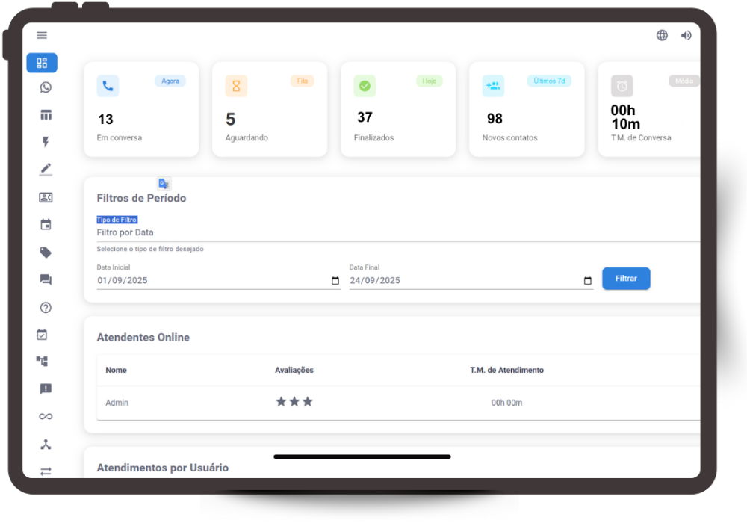The width and height of the screenshot is (747, 523).
Task: Open the Kanban board columns icon
Action: pos(46,115)
